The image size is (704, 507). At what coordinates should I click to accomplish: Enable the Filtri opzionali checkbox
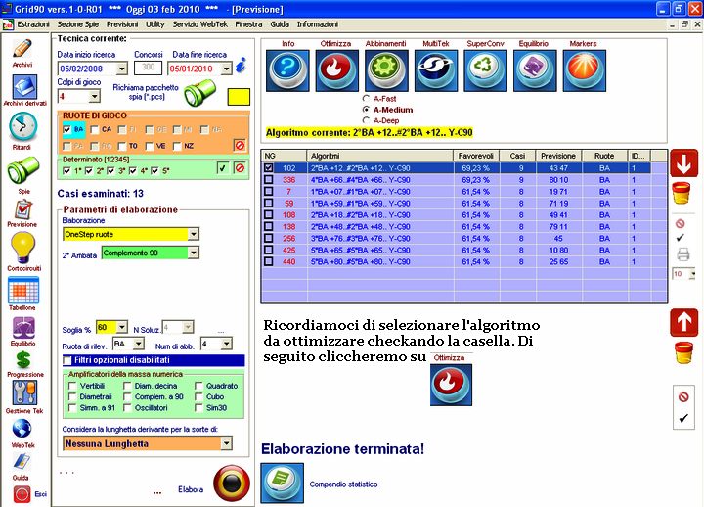(x=67, y=360)
